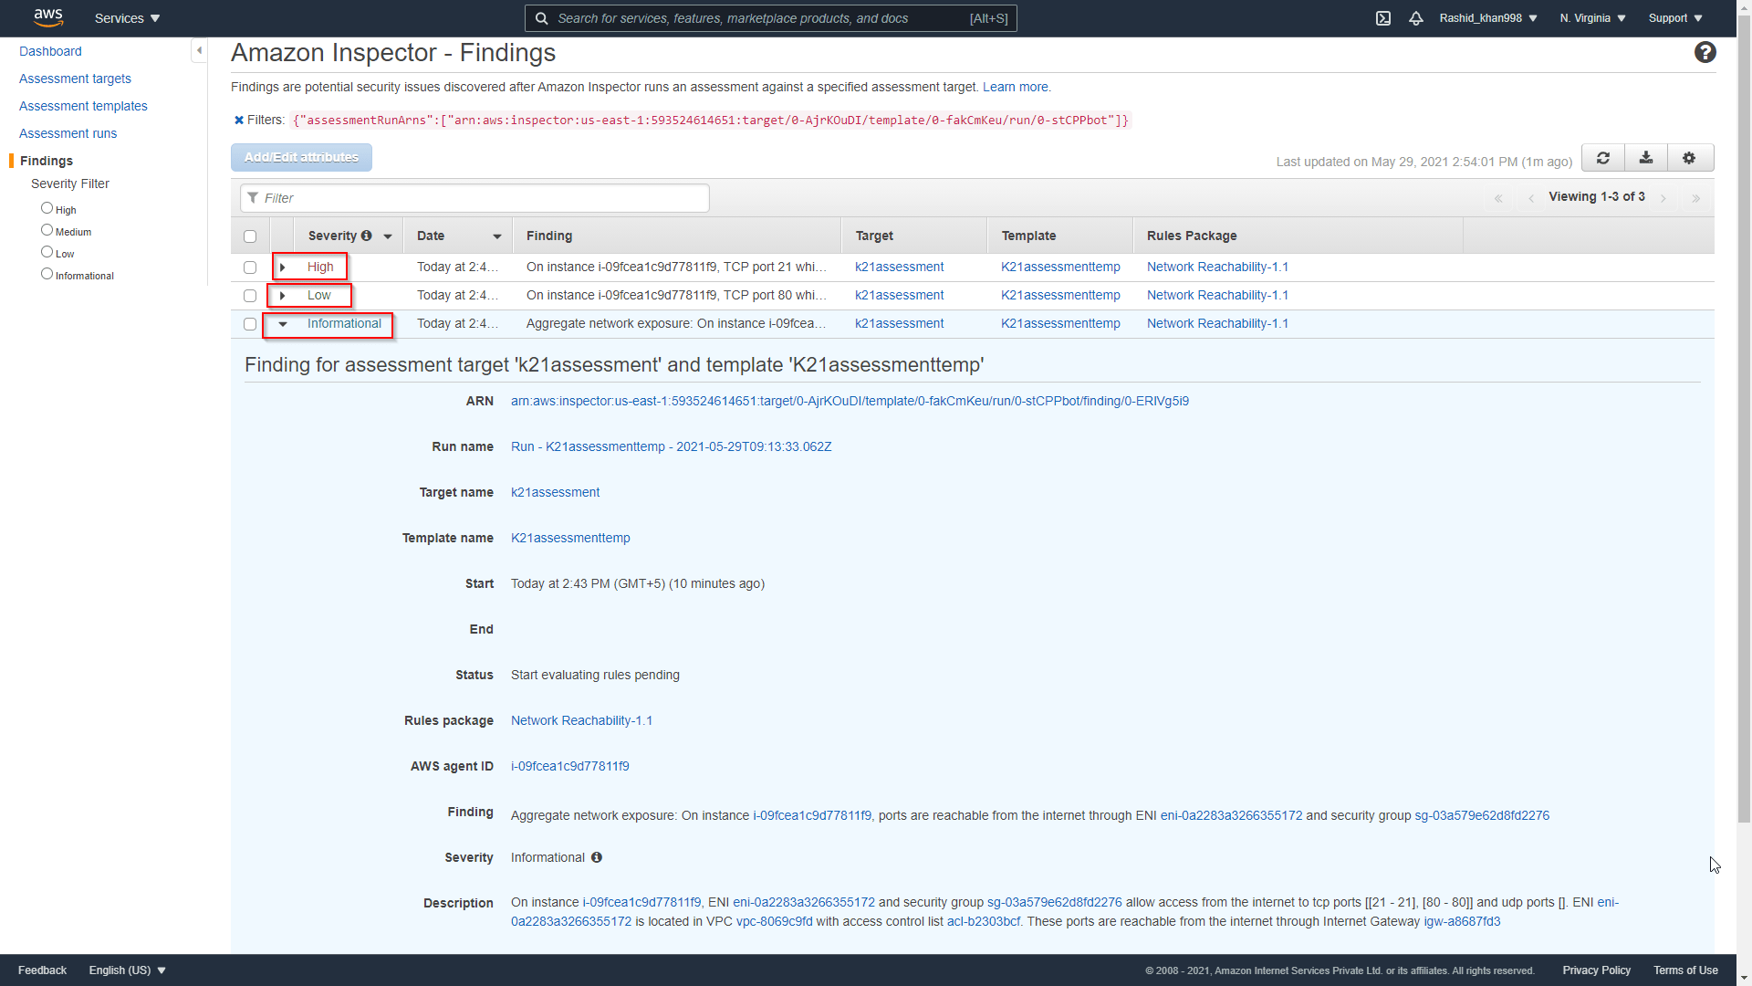The height and width of the screenshot is (986, 1752).
Task: Open the column settings gear icon
Action: pos(1689,158)
